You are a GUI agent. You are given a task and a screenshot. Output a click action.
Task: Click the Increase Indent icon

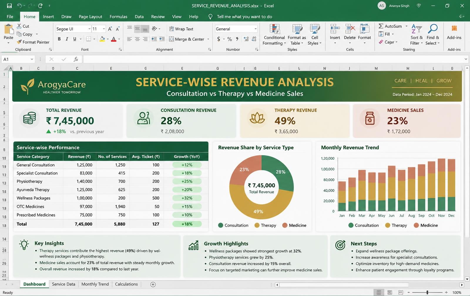pyautogui.click(x=162, y=39)
